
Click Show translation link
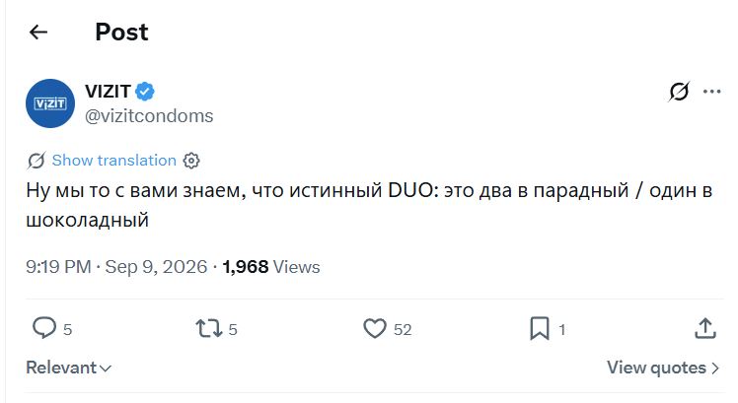pos(113,161)
